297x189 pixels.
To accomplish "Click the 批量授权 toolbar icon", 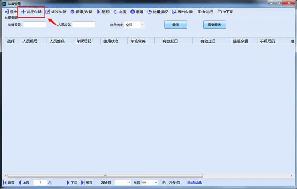I will tap(150, 12).
